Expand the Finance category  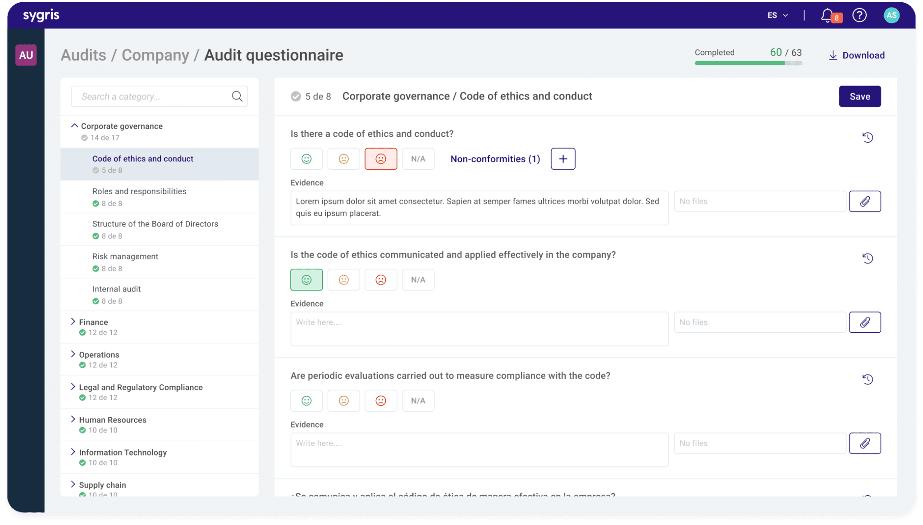click(73, 321)
